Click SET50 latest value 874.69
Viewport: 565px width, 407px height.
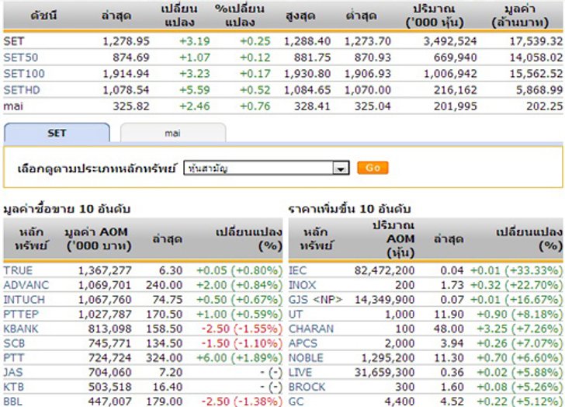coord(131,57)
